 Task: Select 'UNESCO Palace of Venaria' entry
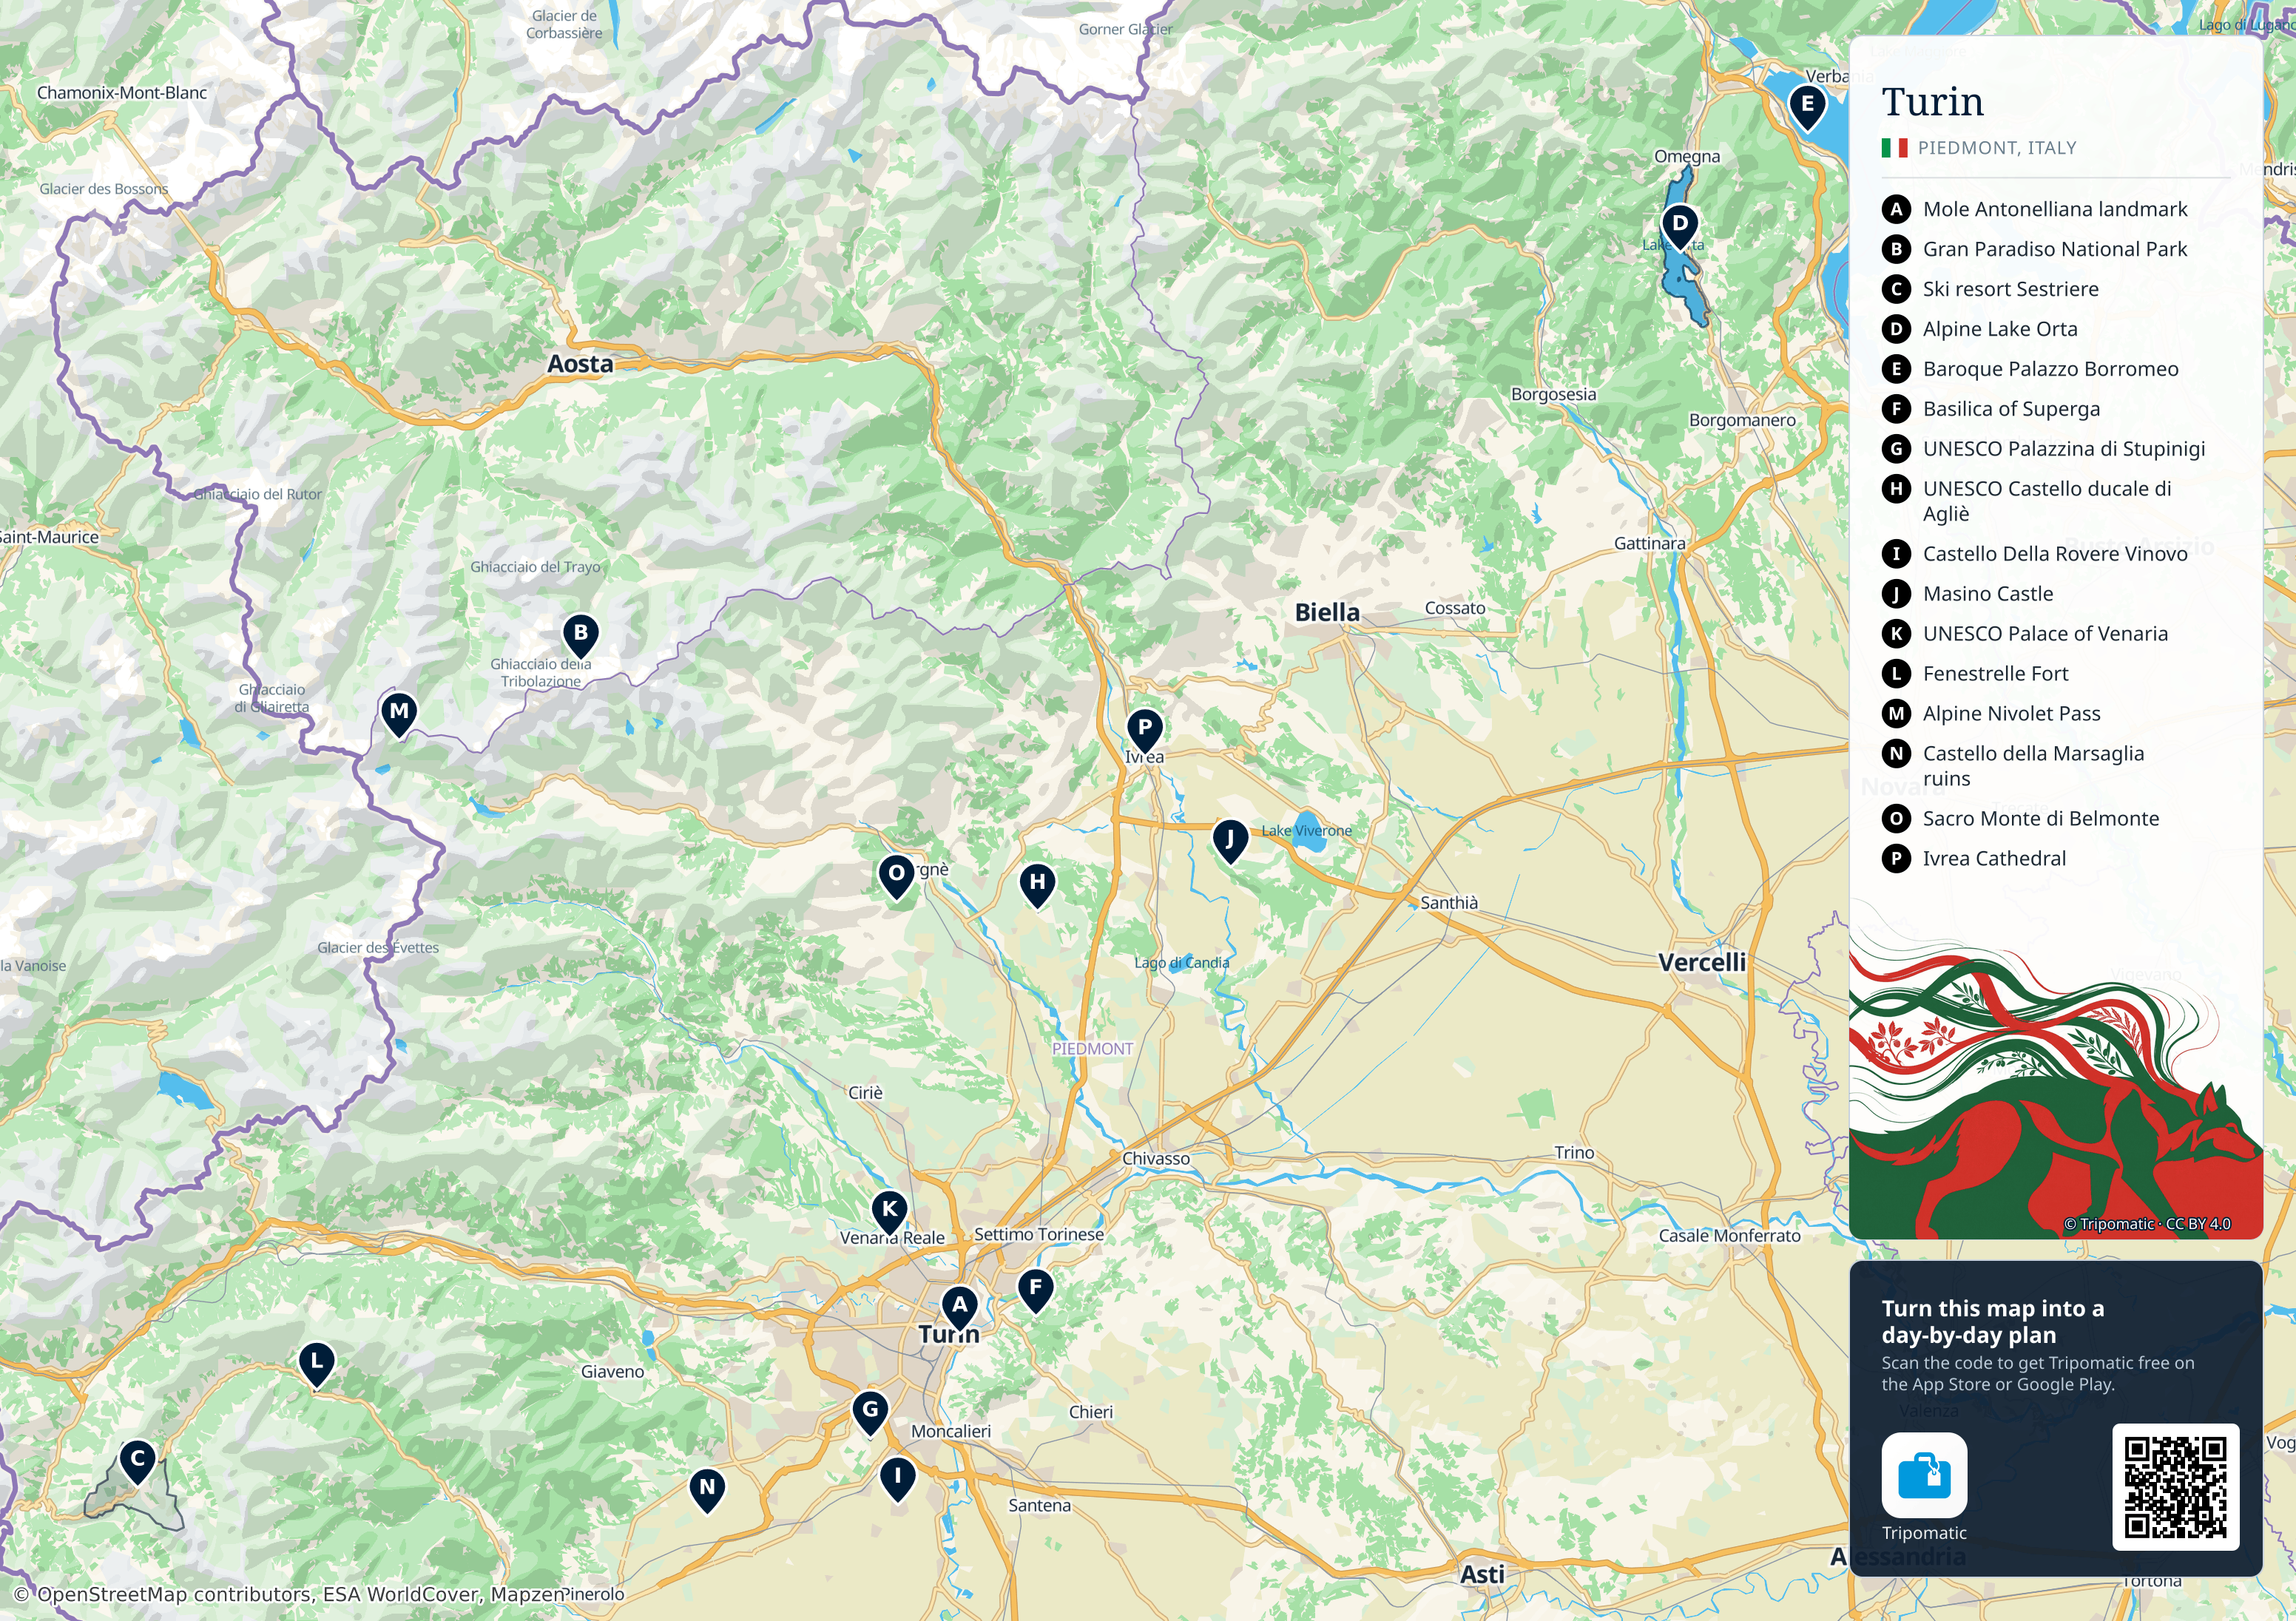coord(2045,634)
